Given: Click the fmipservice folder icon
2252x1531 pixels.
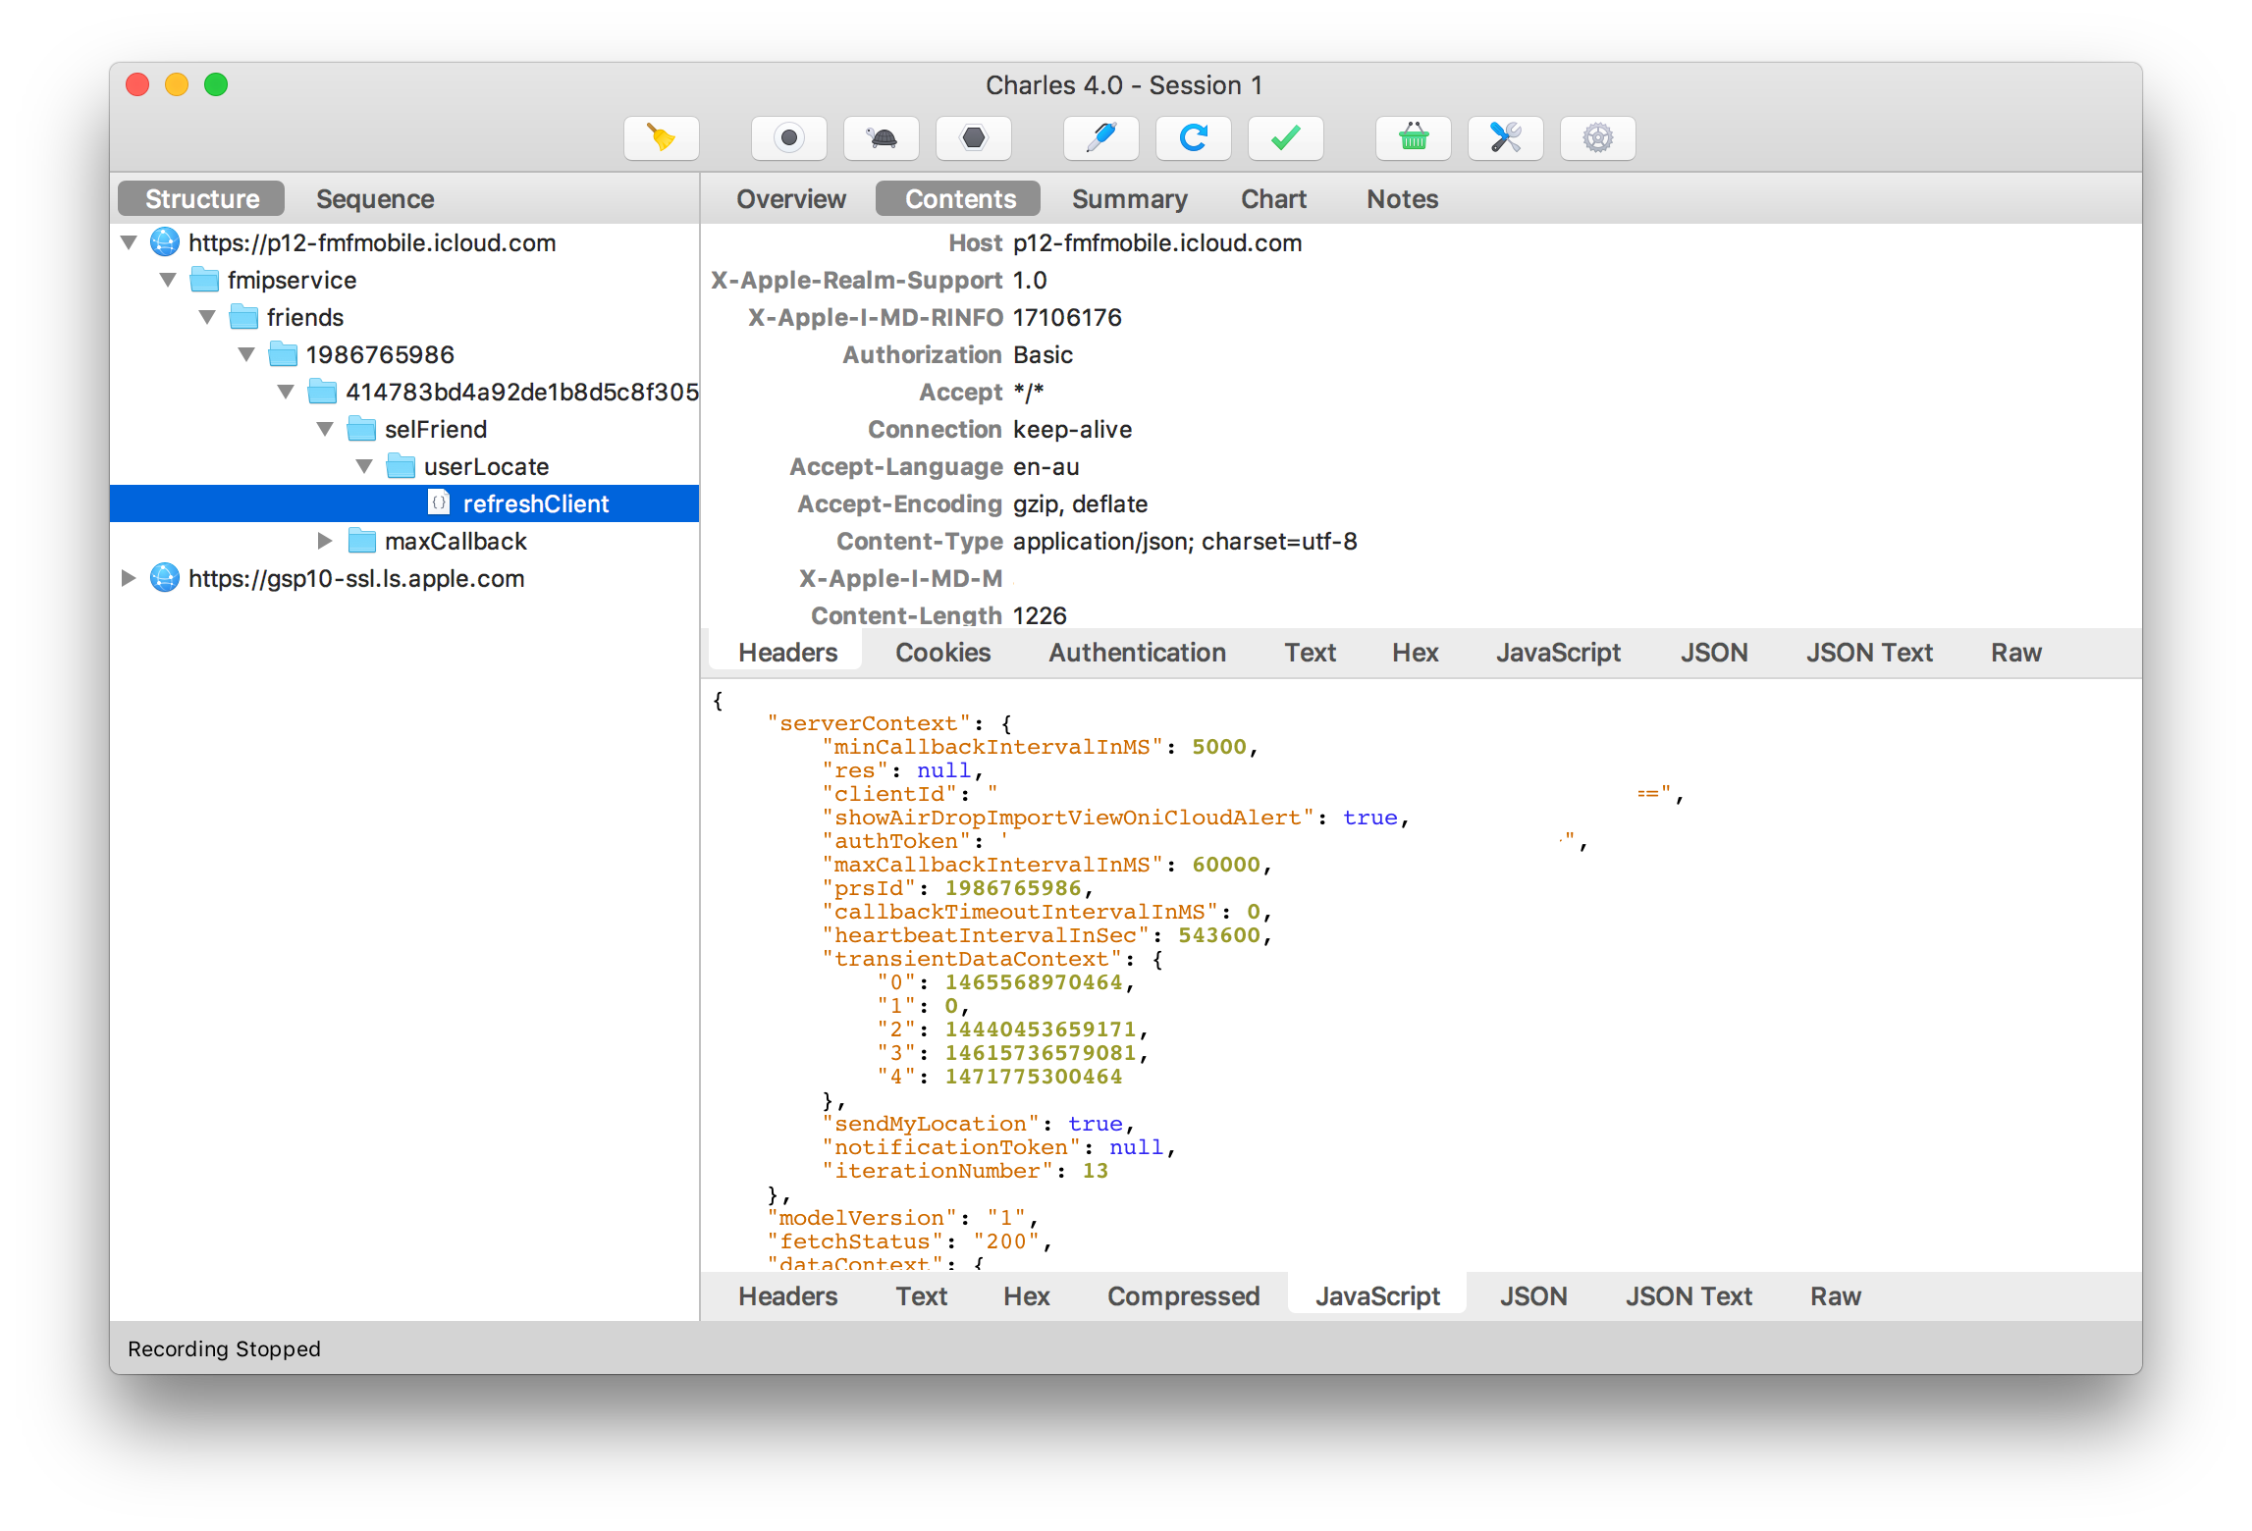Looking at the screenshot, I should 204,280.
